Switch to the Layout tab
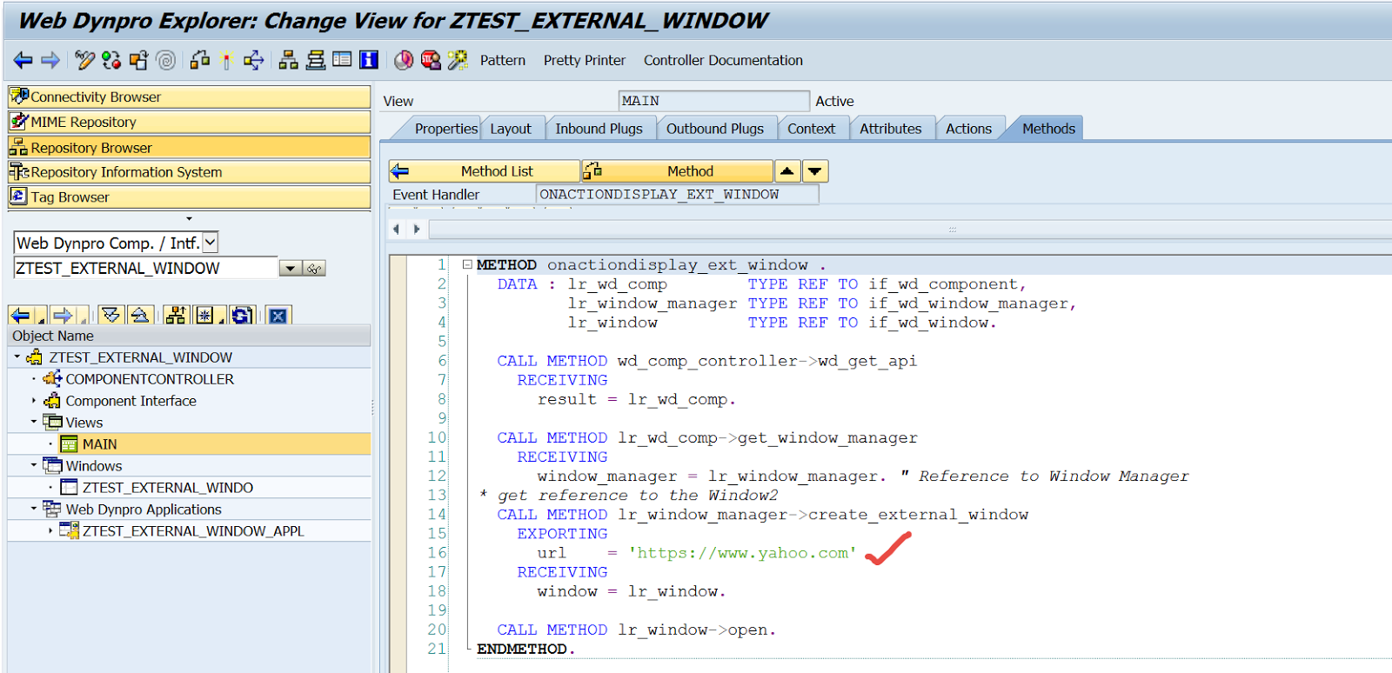The height and width of the screenshot is (673, 1392). coord(510,129)
